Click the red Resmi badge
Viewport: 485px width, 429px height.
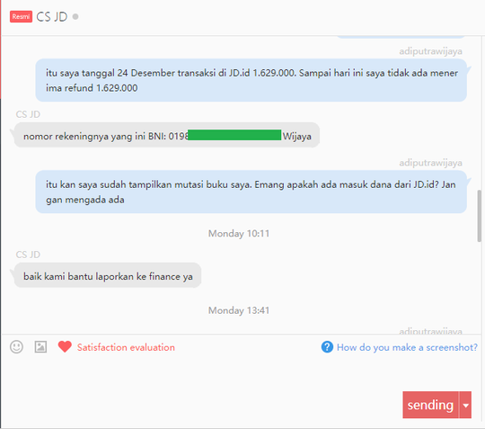pyautogui.click(x=21, y=17)
